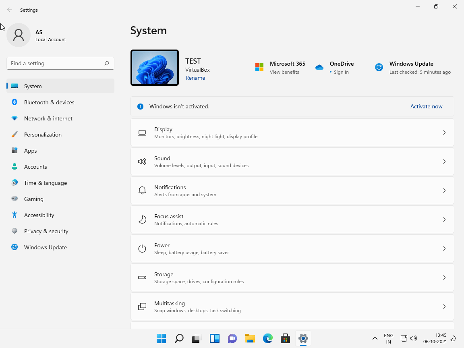The height and width of the screenshot is (348, 464).
Task: Open Bluetooth & devices section
Action: (x=60, y=102)
